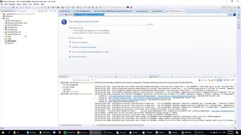Expand the target folder
Viewport: 241px width, 135px height.
click(4, 39)
